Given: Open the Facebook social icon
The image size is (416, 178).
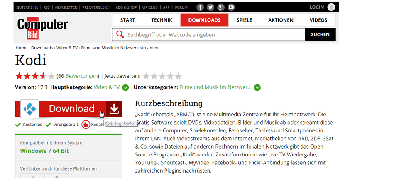Looking at the screenshot, I should coord(200,7).
